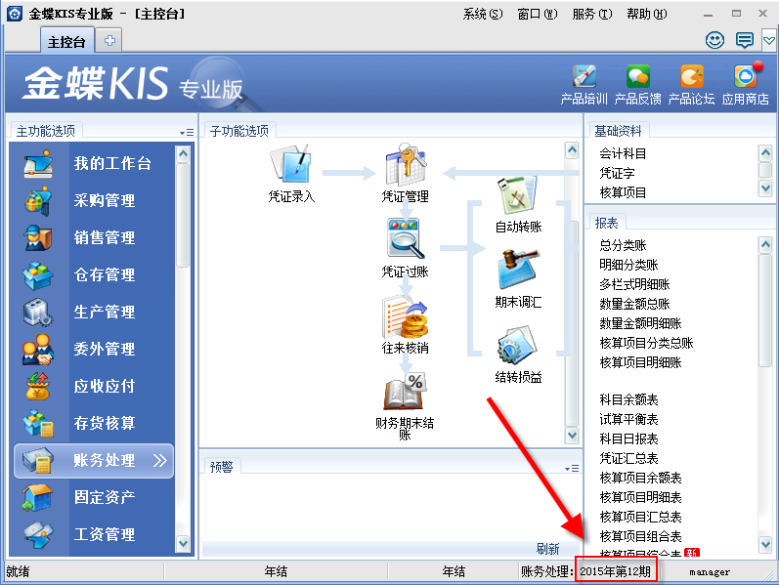
Task: Open 结转损益 profit and loss carryover
Action: [517, 348]
